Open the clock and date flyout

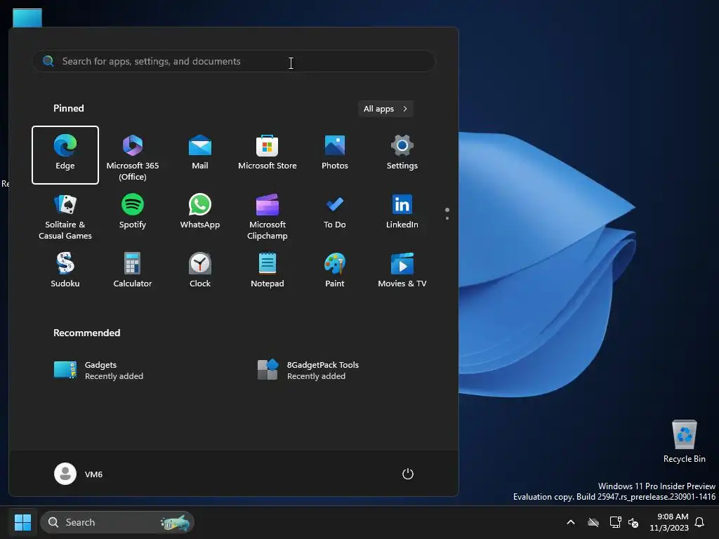[669, 522]
